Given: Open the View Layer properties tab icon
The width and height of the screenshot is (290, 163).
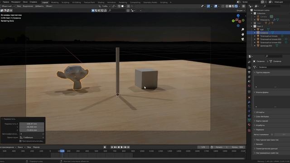Looking at the screenshot, I should click(249, 77).
